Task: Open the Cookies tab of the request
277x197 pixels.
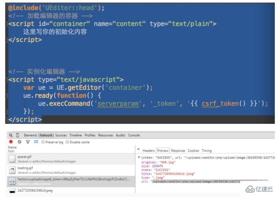Action: pyautogui.click(x=193, y=151)
